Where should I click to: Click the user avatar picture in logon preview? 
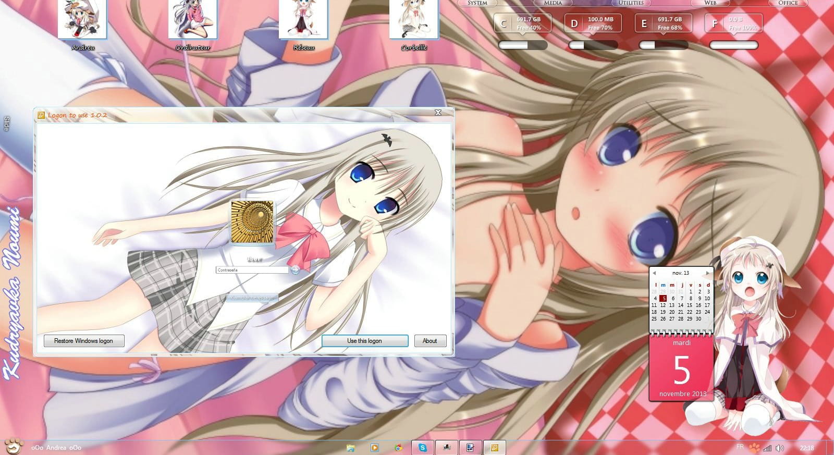point(252,222)
